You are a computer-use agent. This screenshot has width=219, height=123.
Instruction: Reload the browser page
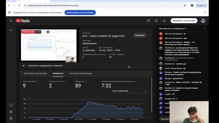19,5
